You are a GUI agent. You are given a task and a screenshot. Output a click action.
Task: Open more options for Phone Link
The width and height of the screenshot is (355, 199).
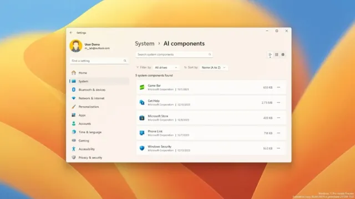coord(278,133)
